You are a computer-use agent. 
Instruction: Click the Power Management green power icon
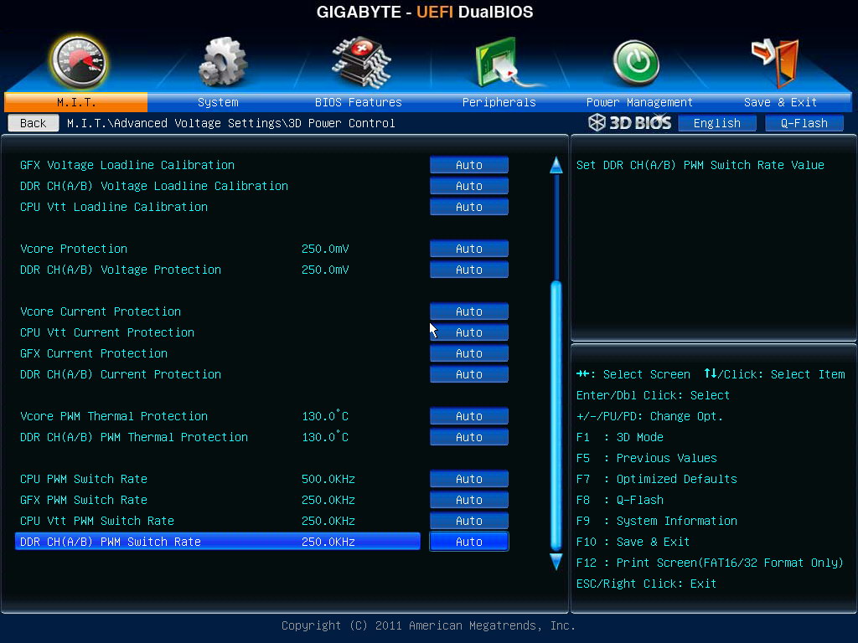(x=636, y=63)
